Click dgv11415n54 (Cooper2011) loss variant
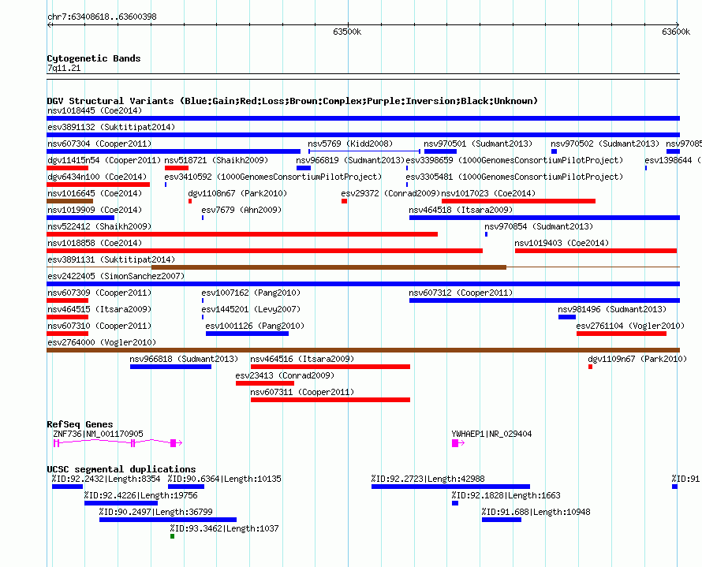Image resolution: width=702 pixels, height=567 pixels. click(67, 168)
